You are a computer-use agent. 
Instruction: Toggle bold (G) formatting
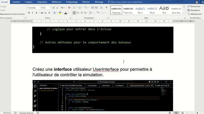29,13
